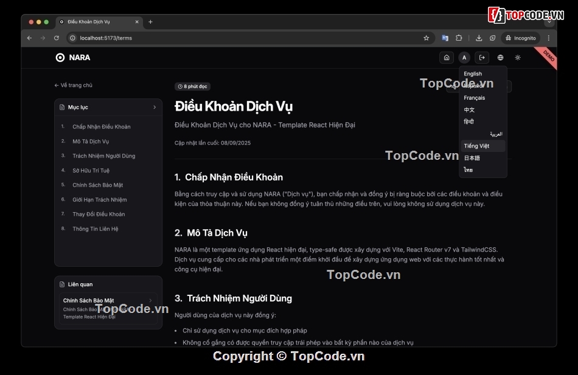The image size is (578, 375).
Task: Open the browser three-dot menu
Action: [x=549, y=38]
